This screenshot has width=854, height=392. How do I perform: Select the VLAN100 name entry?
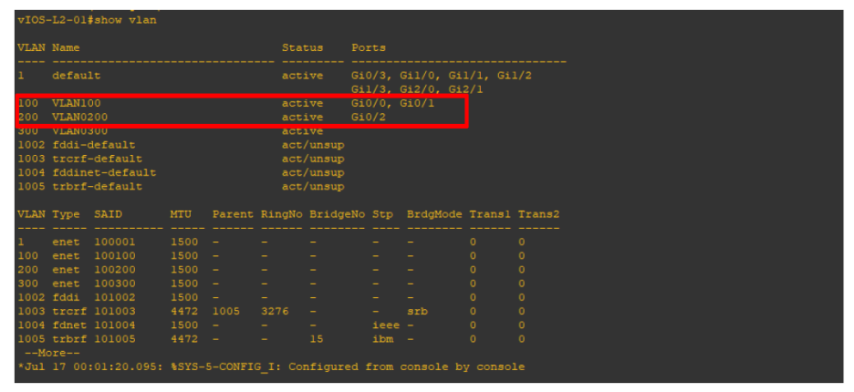(77, 104)
